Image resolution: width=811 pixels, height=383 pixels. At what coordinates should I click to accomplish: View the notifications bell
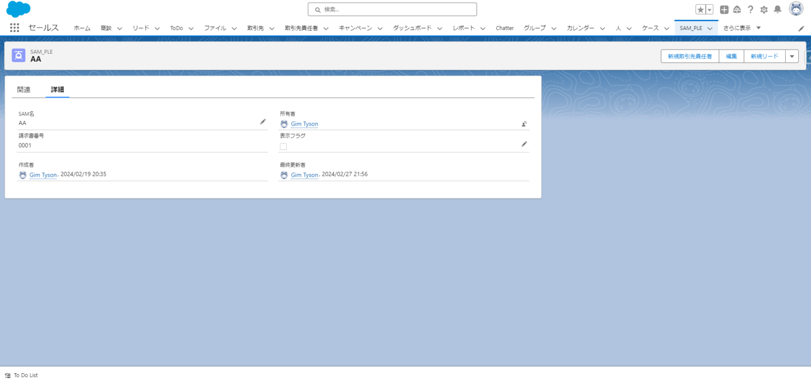click(778, 9)
